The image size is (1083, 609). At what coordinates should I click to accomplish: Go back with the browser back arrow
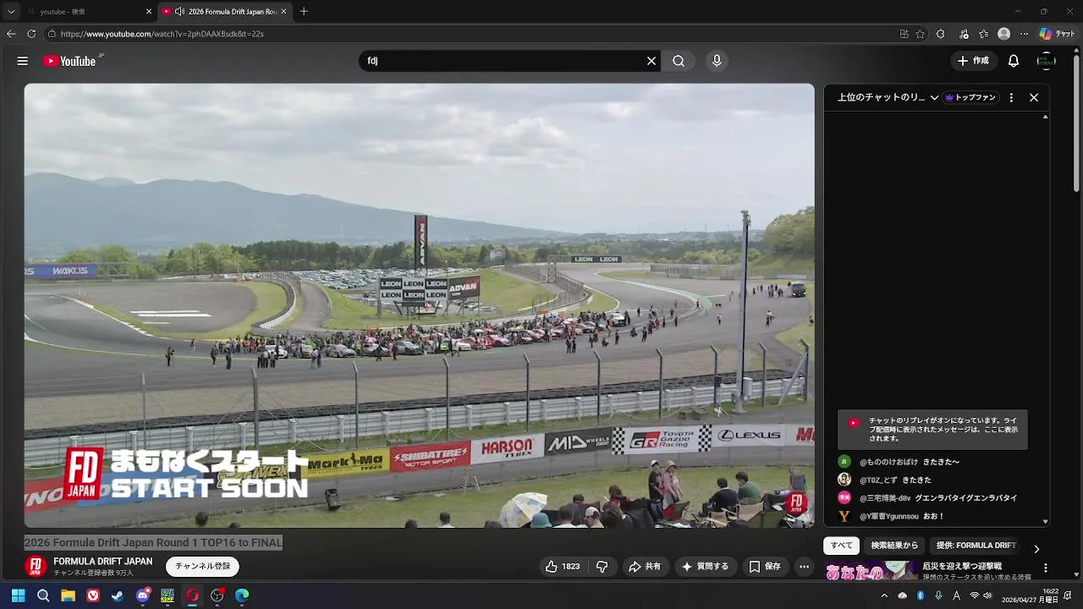click(11, 34)
